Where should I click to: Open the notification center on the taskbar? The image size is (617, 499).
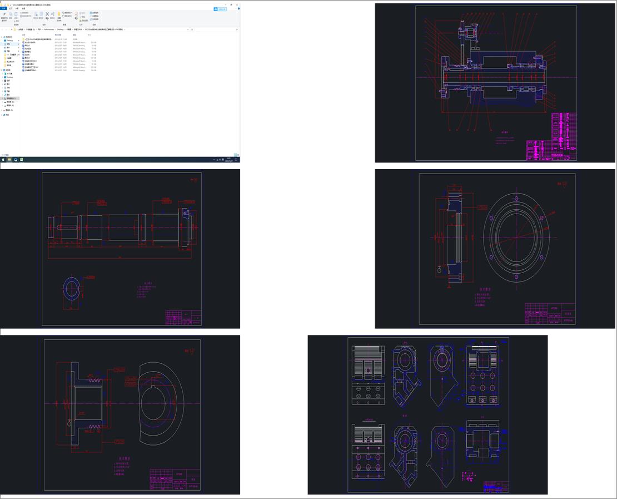pos(236,160)
